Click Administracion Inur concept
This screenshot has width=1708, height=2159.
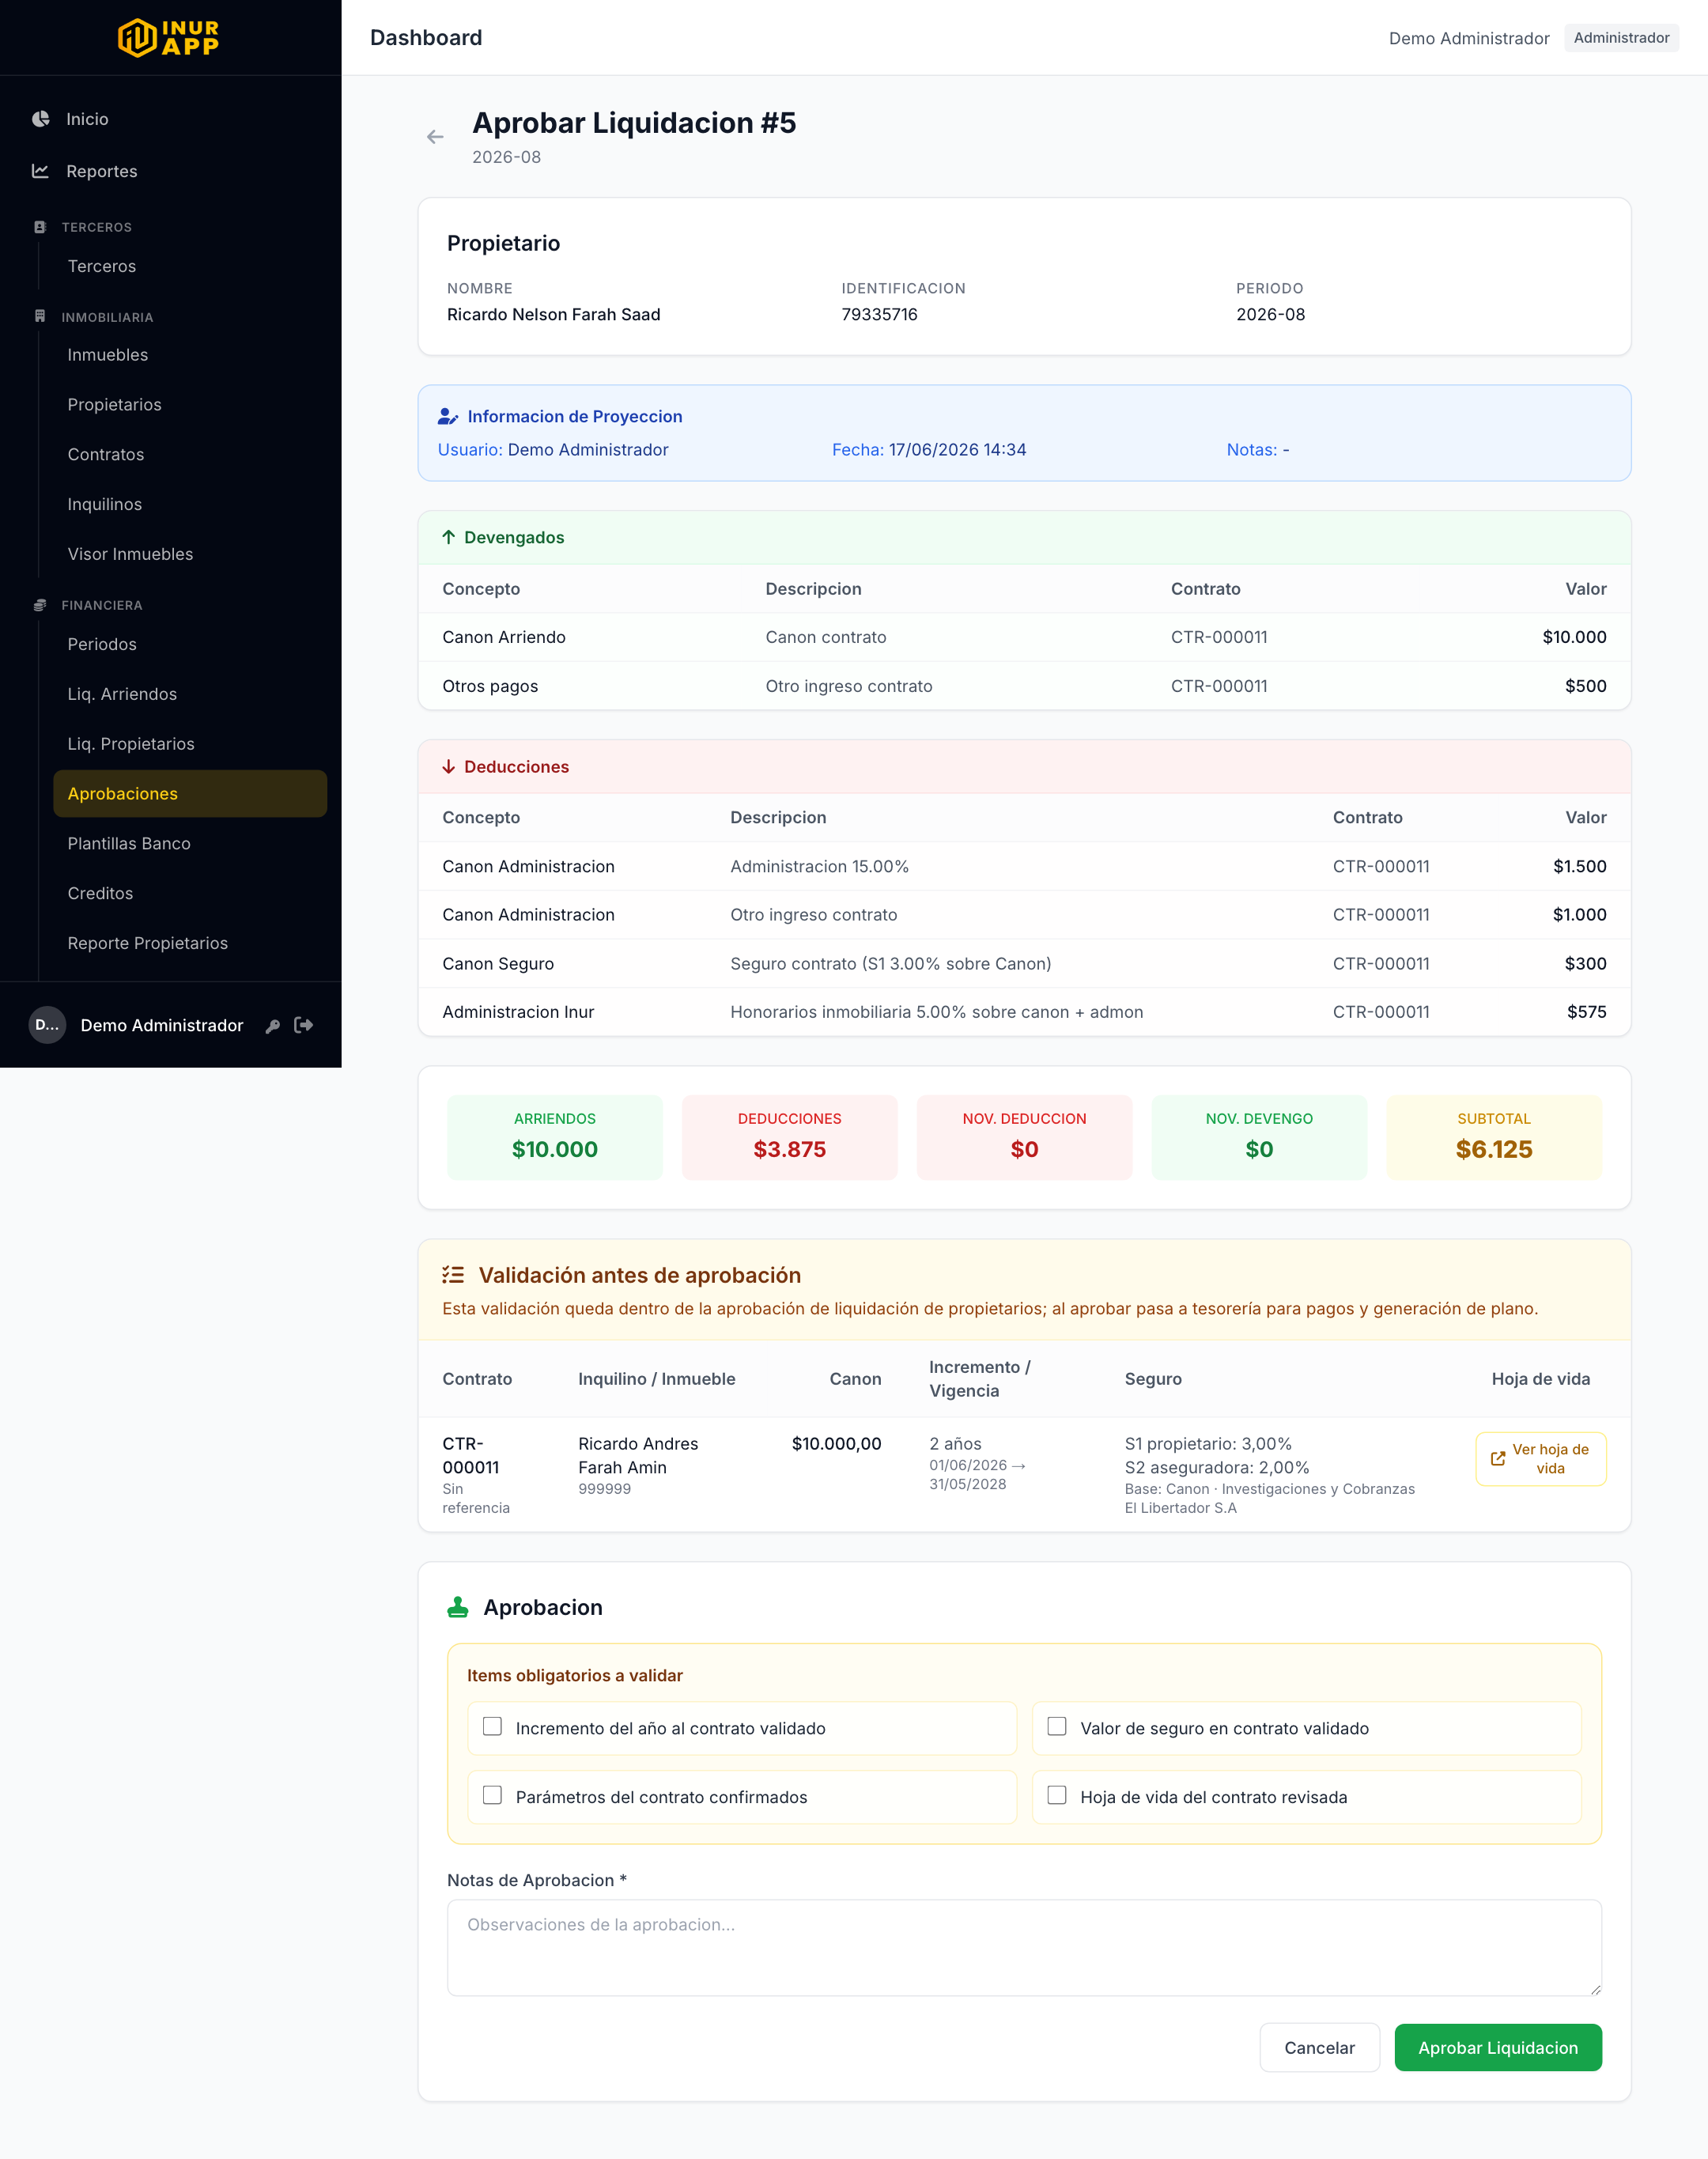[518, 1012]
